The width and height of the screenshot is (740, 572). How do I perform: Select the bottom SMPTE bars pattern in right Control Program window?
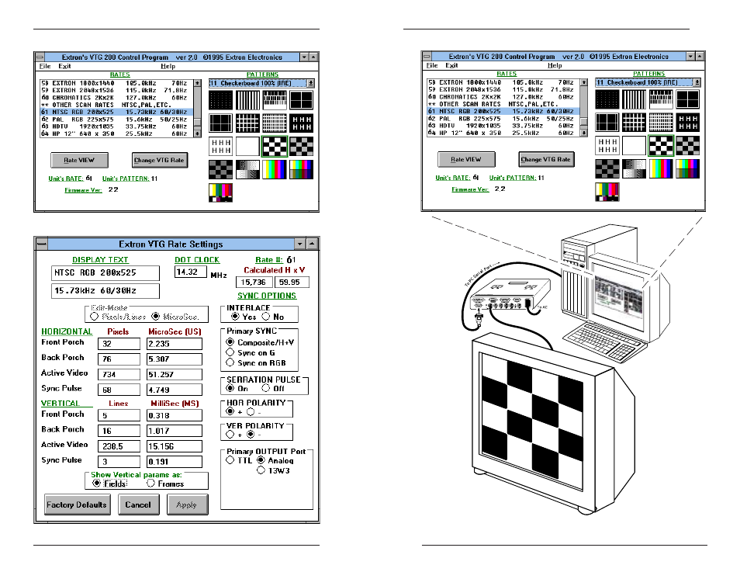tap(607, 192)
